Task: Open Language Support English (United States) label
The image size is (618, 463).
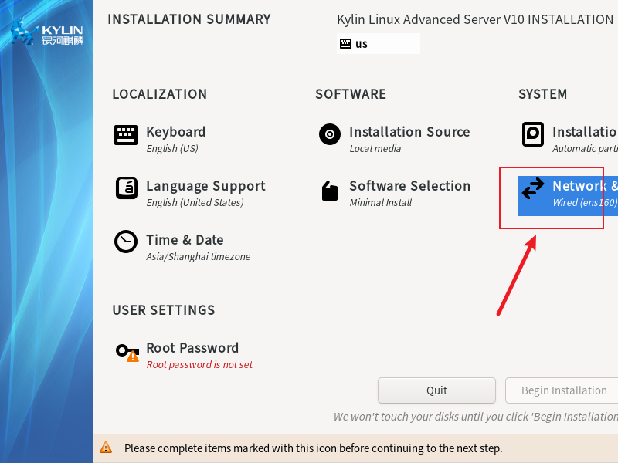Action: [195, 203]
